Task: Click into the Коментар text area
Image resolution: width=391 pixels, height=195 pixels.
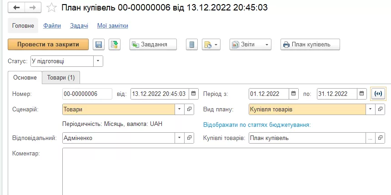Action: 226,171
